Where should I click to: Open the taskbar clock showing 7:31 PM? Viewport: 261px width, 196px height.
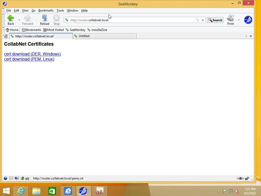[250, 191]
